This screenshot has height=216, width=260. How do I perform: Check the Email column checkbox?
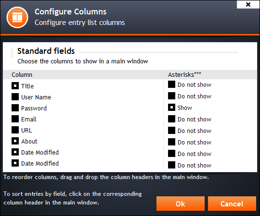[15, 119]
